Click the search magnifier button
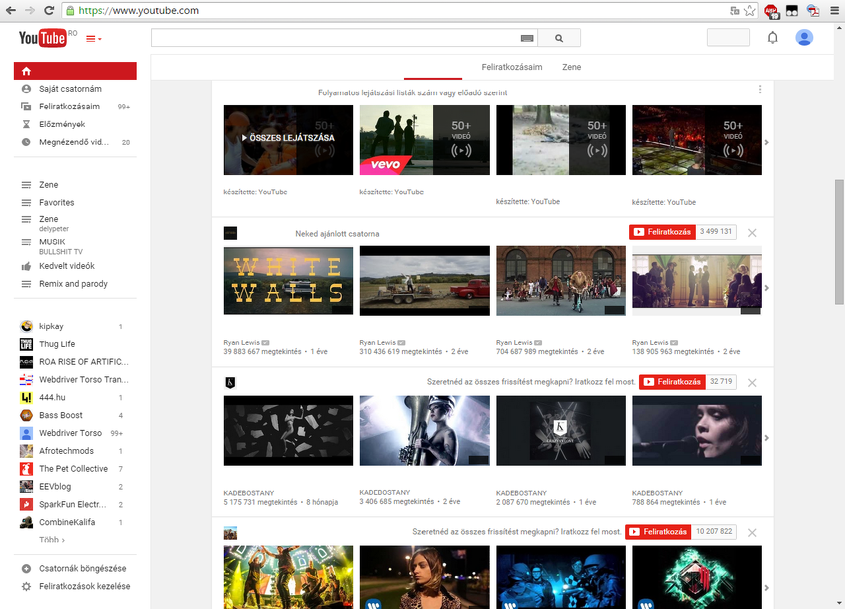 click(559, 38)
